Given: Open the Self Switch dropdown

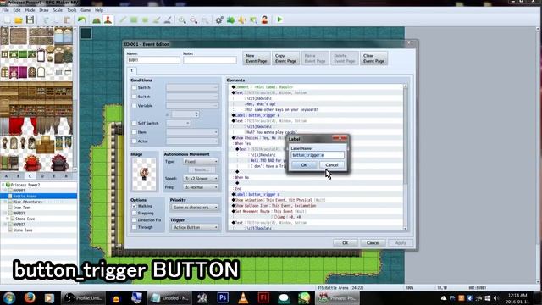Looking at the screenshot, I should pos(179,123).
